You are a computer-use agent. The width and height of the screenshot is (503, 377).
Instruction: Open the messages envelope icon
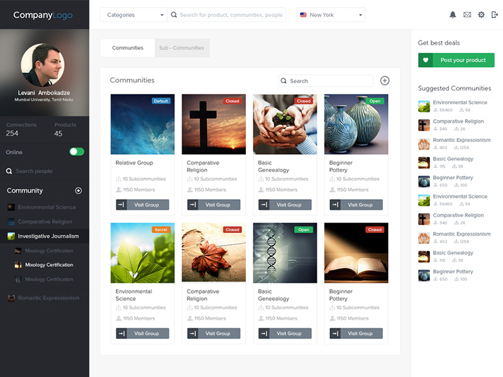[467, 14]
